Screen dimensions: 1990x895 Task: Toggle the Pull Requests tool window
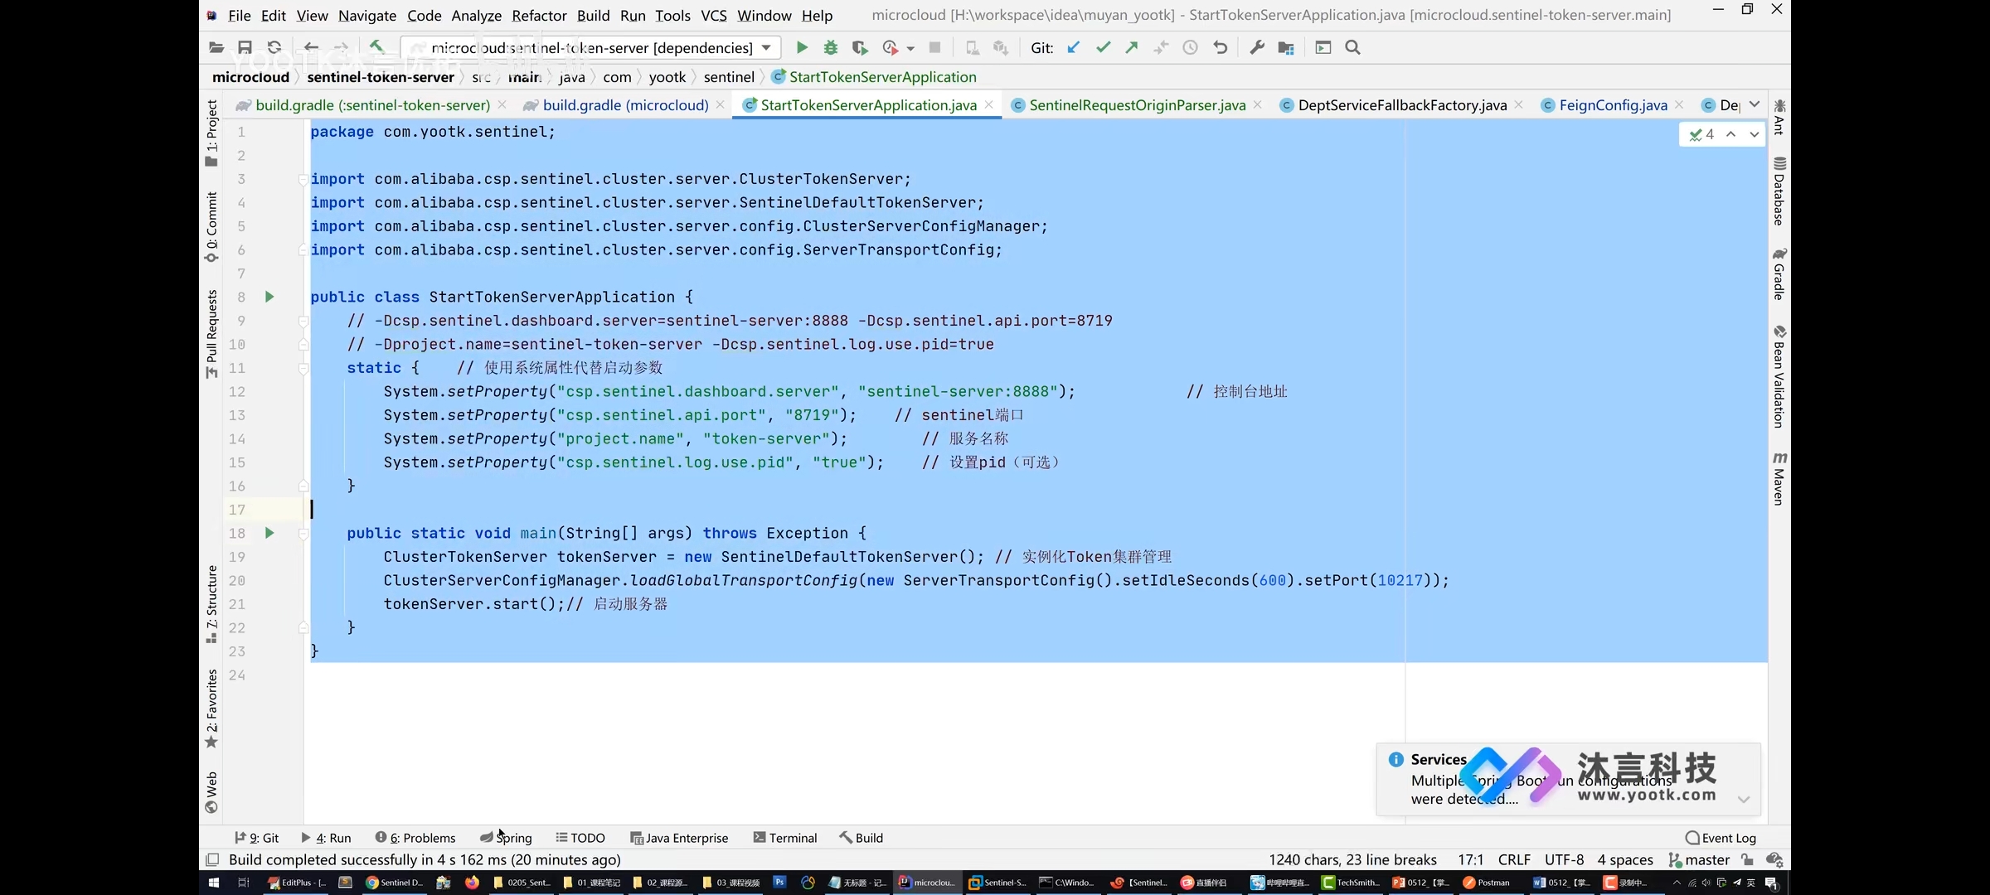tap(211, 334)
